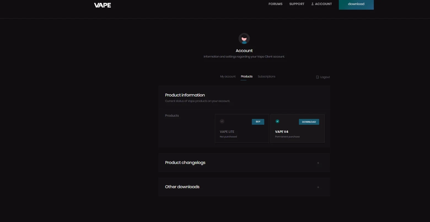Click the VAPE logo in the header

103,5
